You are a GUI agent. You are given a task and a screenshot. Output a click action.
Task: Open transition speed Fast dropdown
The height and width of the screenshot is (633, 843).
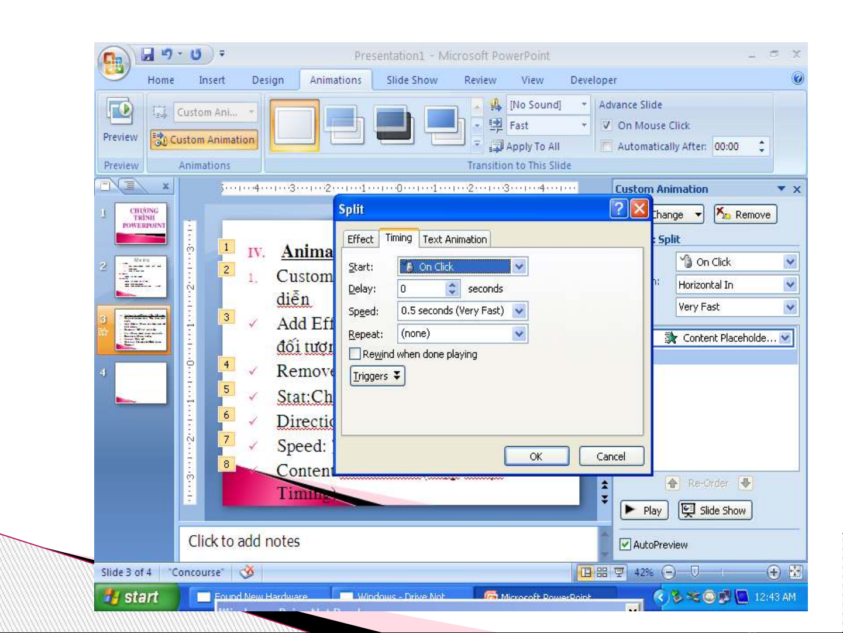tap(584, 125)
